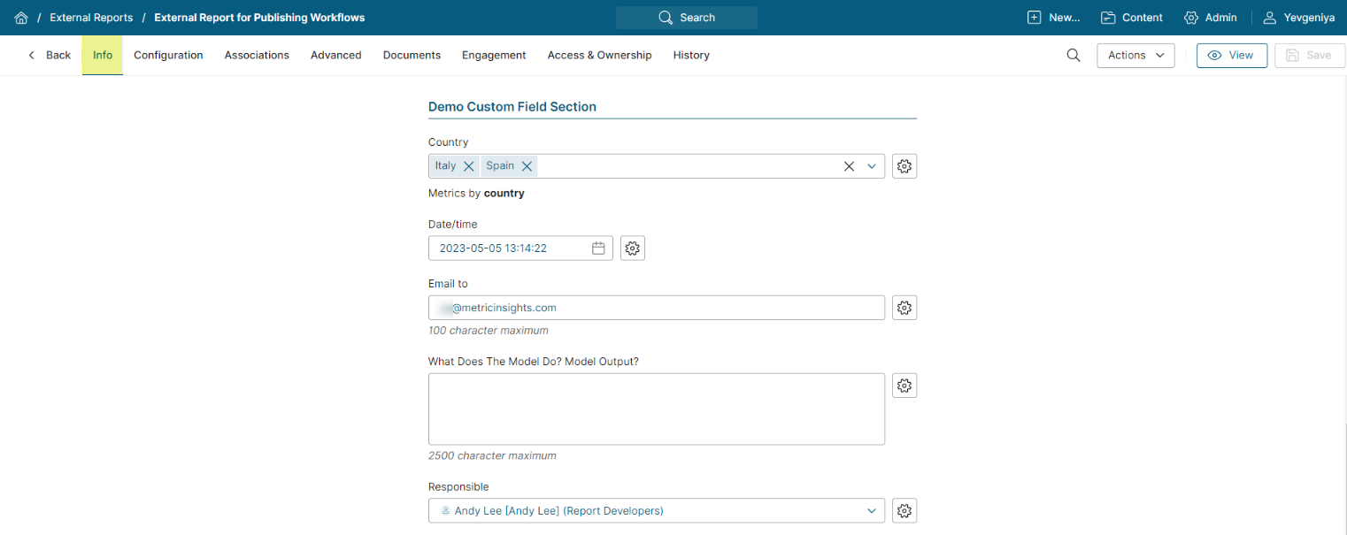
Task: Click the View button
Action: 1231,55
